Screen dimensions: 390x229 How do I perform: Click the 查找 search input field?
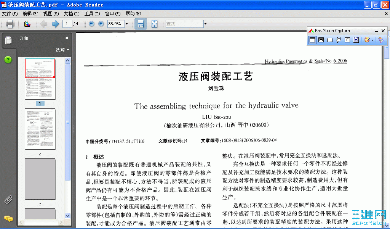[185, 24]
